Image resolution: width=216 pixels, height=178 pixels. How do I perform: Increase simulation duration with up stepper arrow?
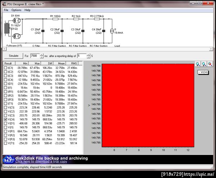tap(42, 55)
